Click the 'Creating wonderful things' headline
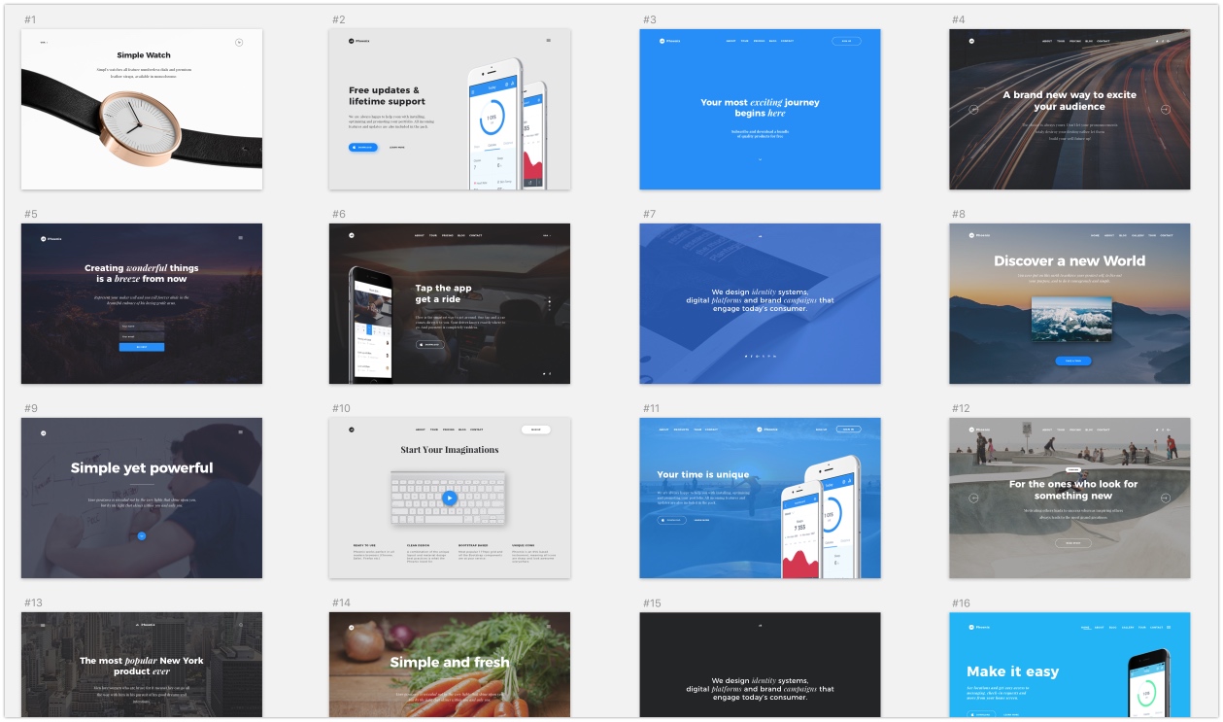The width and height of the screenshot is (1223, 722). click(142, 273)
